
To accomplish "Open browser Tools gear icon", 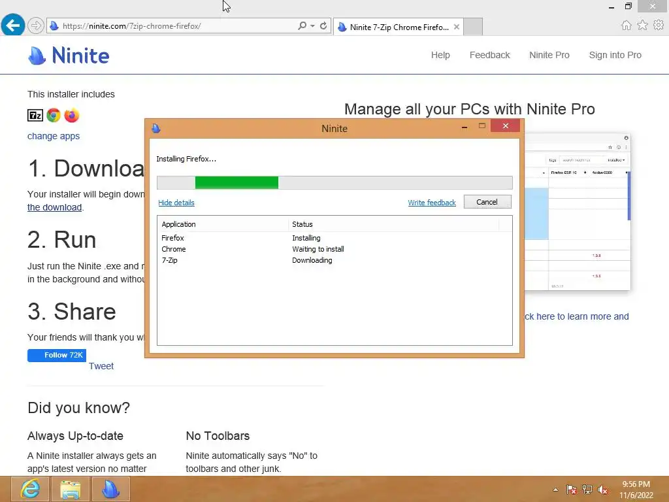I will [659, 25].
